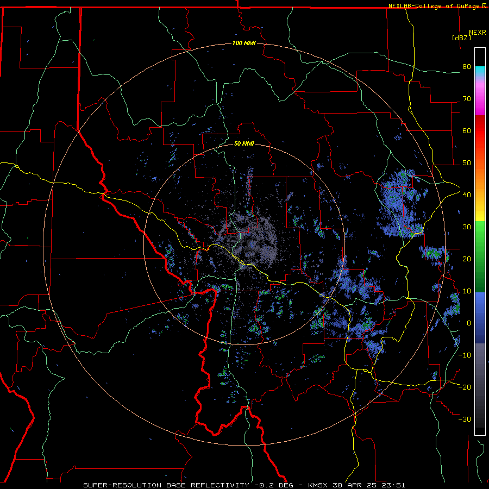Click the "-0.2 DEG" elevation angle text
The image size is (489, 489).
(x=274, y=485)
